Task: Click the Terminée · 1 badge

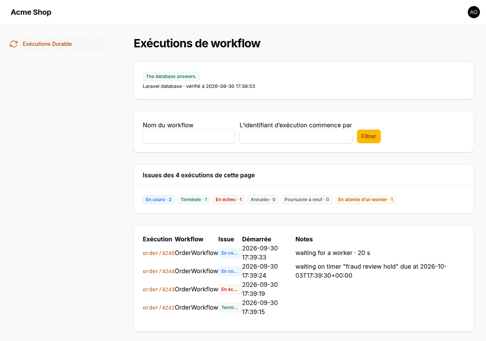Action: [194, 200]
